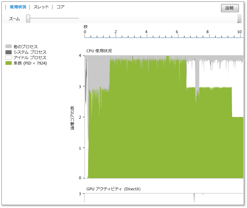The width and height of the screenshot is (247, 208).
Task: Click the システム プロセス dark gray swatch
Action: point(8,52)
